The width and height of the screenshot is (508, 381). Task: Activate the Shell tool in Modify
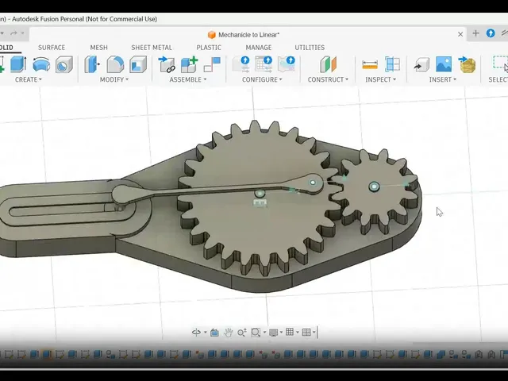138,64
